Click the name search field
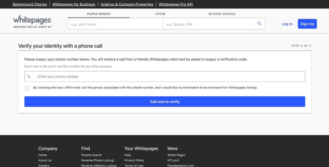The height and width of the screenshot is (167, 329). pos(115,24)
